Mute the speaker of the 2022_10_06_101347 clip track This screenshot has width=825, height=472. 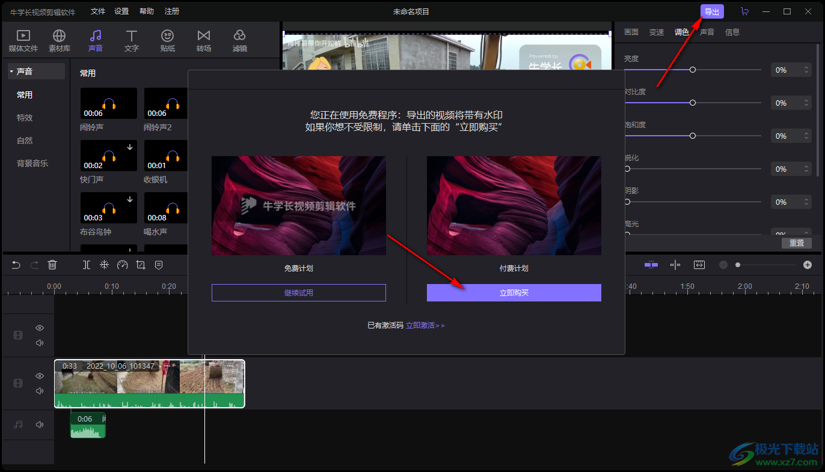pos(40,391)
